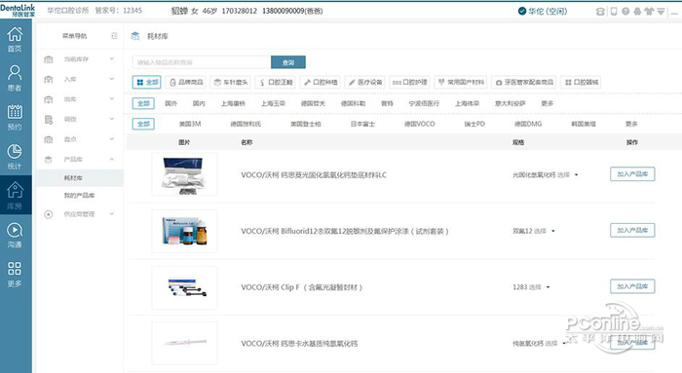
Task: Open the 我的产品库 submenu item
Action: 80,195
